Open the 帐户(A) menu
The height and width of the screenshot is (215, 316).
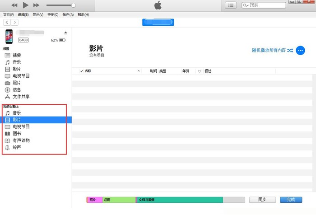point(68,14)
